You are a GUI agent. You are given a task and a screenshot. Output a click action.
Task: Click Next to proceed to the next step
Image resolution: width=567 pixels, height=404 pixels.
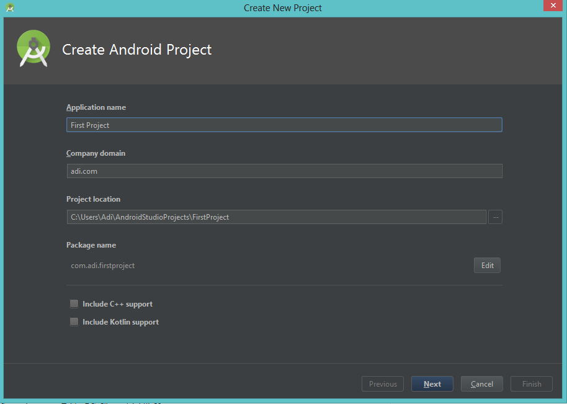click(432, 384)
